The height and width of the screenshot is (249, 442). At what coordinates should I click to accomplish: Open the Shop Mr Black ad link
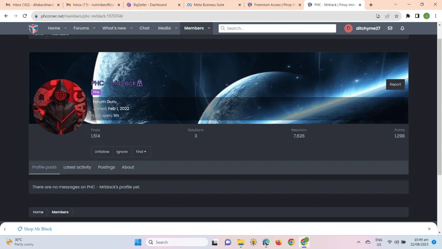pyautogui.click(x=38, y=229)
